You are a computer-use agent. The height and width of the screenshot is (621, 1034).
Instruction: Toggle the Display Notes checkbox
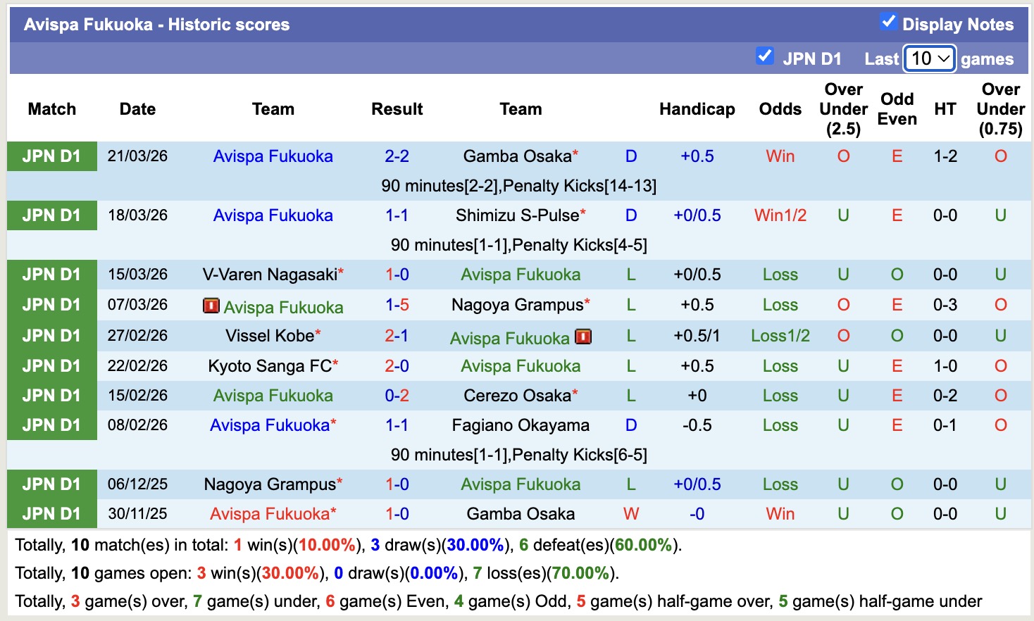[x=886, y=22]
